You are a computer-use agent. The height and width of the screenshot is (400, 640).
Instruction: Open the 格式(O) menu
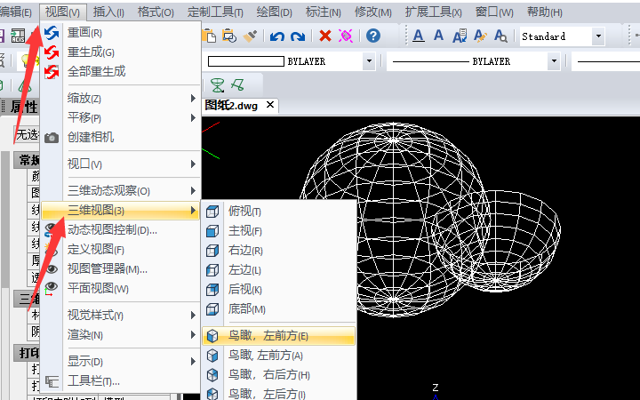click(x=156, y=12)
